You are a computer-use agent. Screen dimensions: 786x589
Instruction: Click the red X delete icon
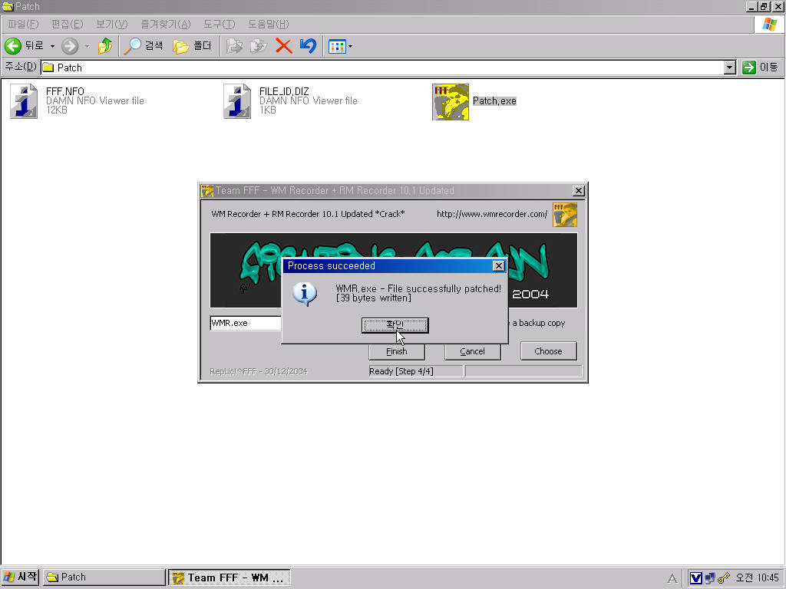284,46
